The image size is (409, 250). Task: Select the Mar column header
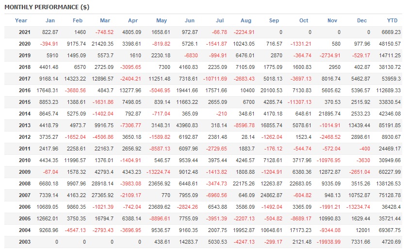tap(105, 20)
